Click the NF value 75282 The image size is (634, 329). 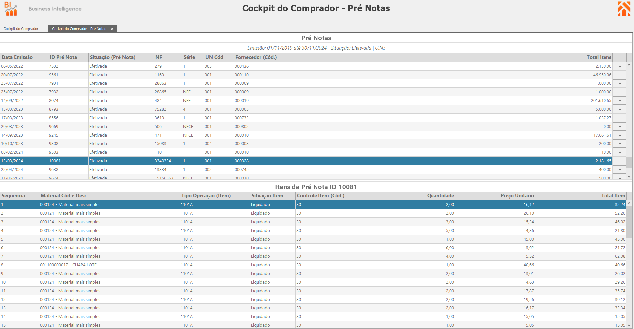pos(161,109)
